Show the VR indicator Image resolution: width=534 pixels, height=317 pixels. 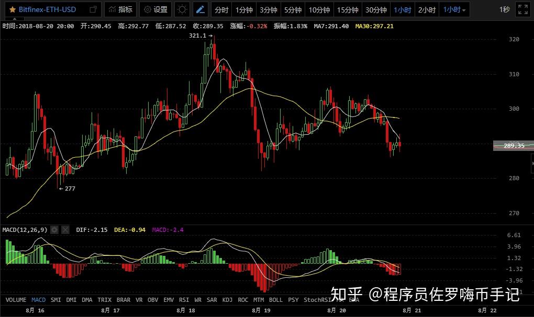139,300
